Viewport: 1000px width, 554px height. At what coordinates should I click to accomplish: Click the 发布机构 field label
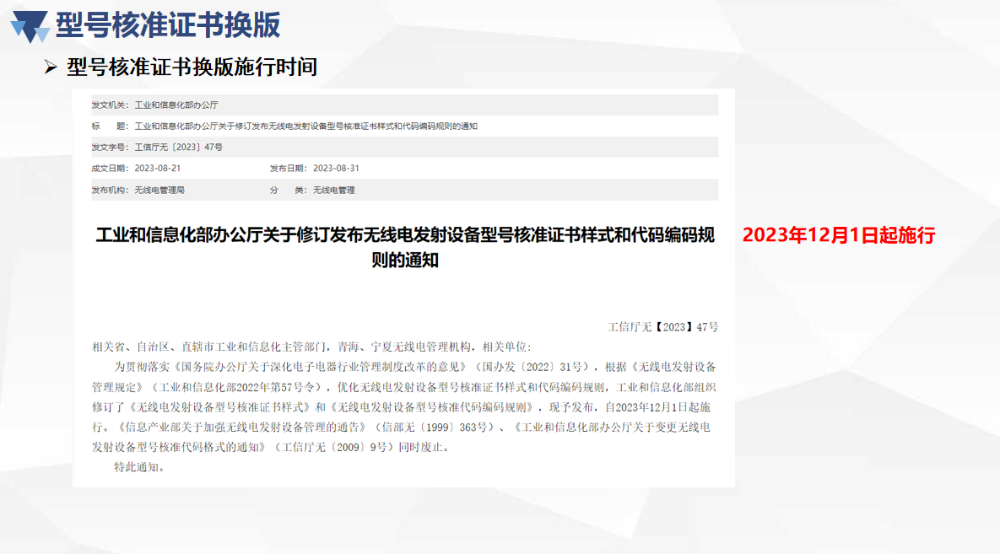click(107, 190)
